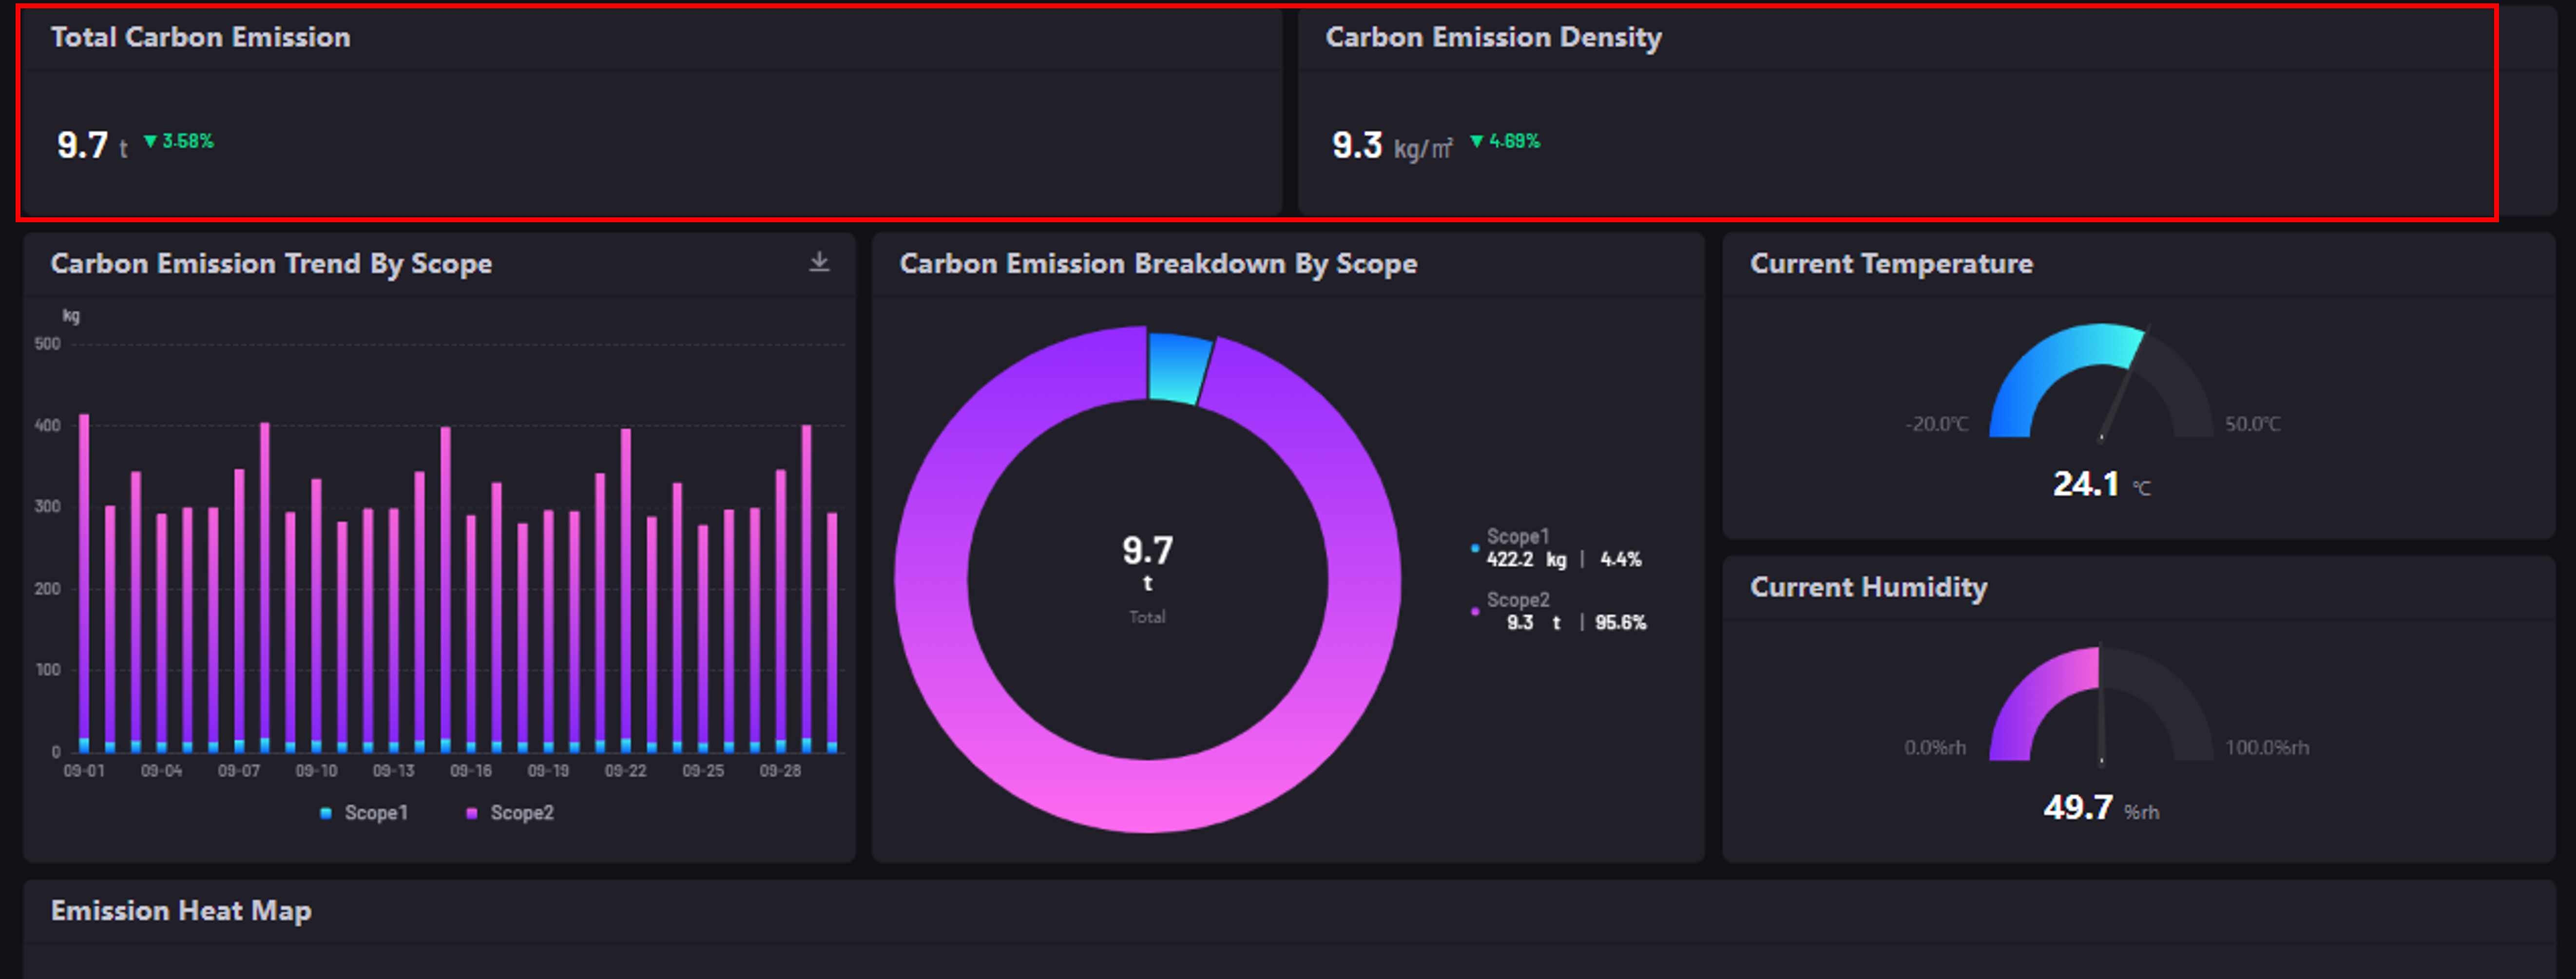Image resolution: width=2576 pixels, height=979 pixels.
Task: Click the 49.7 %rh humidity reading
Action: point(2079,808)
